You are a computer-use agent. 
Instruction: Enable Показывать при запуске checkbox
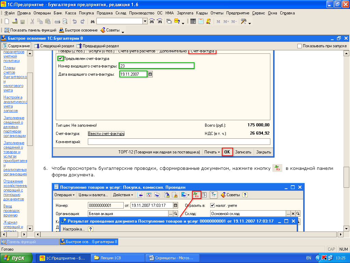click(x=299, y=46)
